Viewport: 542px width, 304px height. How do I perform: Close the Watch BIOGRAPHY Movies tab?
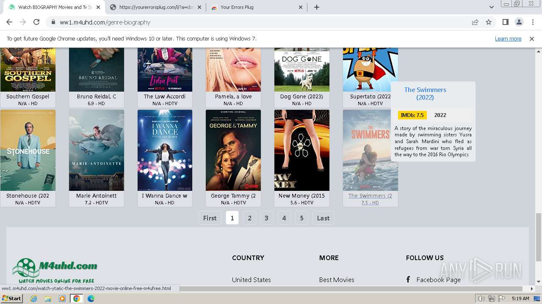click(99, 7)
